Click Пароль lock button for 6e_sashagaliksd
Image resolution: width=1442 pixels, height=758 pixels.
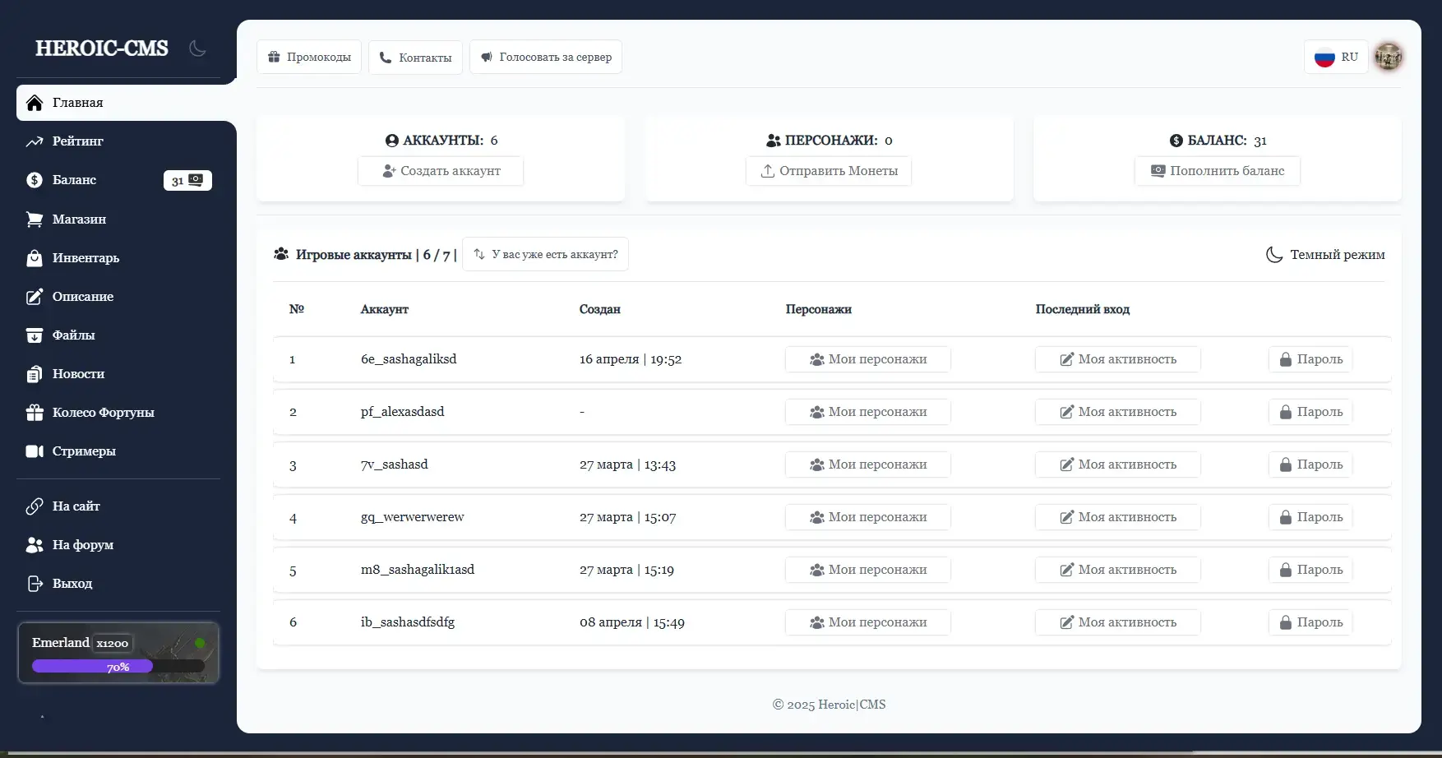(x=1310, y=359)
